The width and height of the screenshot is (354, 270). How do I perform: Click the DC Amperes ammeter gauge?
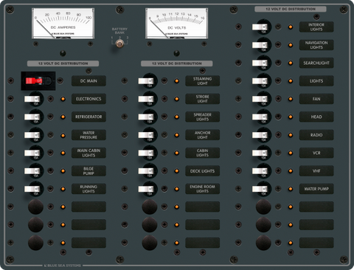(x=63, y=24)
